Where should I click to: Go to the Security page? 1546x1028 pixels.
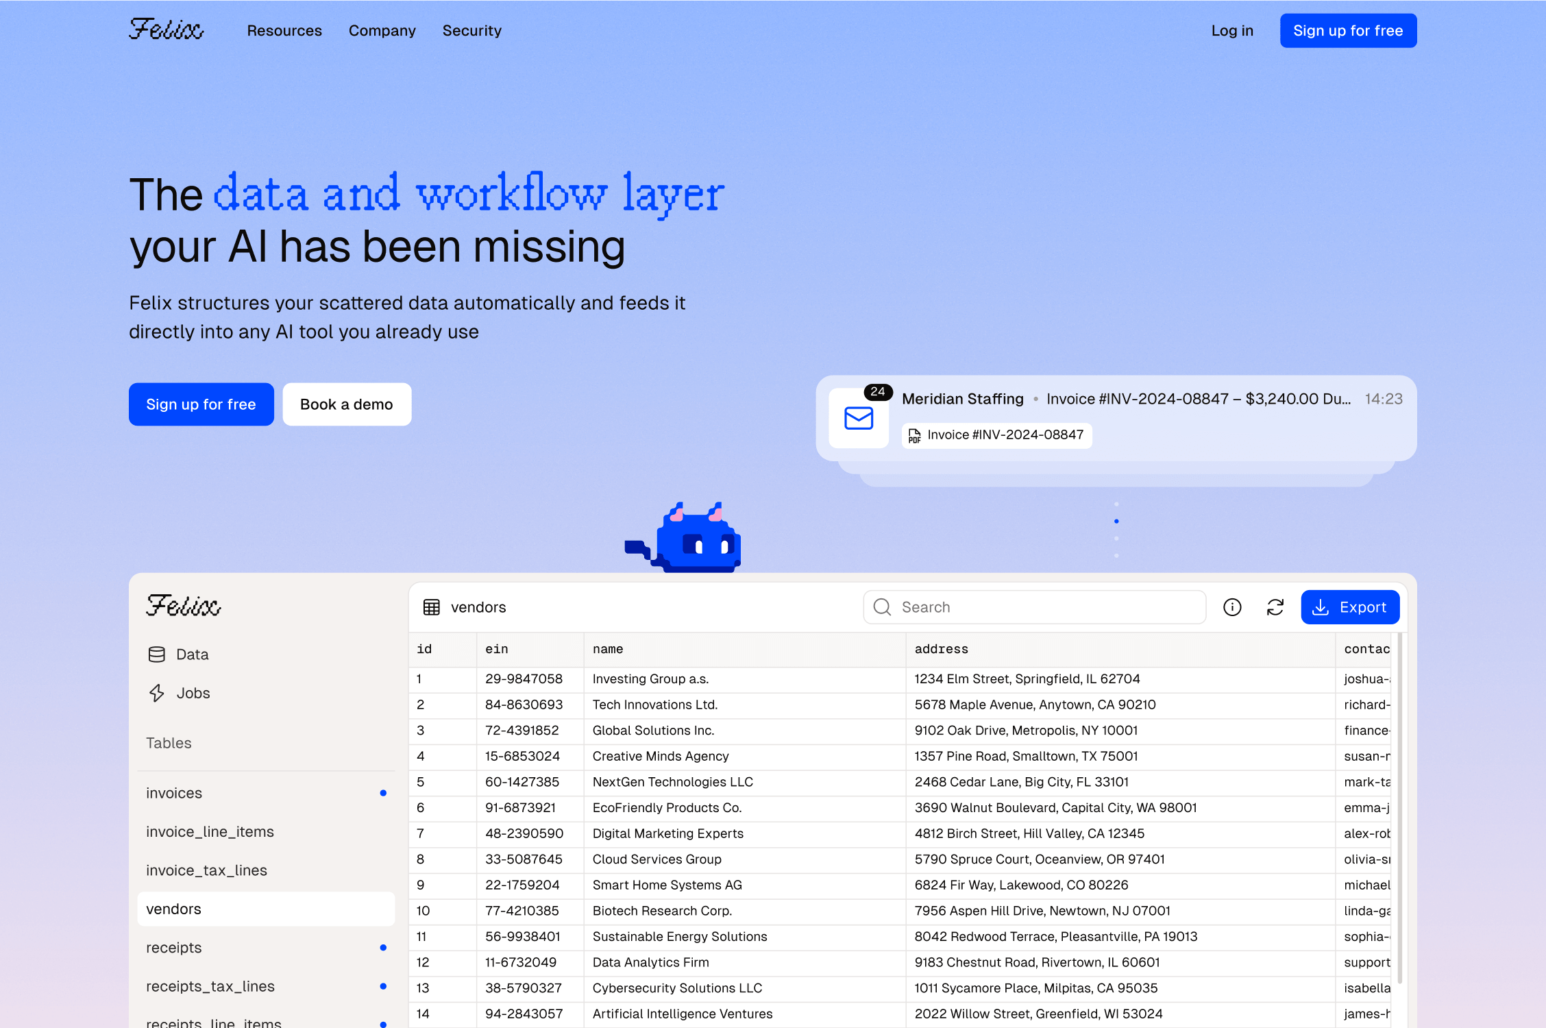(x=472, y=31)
